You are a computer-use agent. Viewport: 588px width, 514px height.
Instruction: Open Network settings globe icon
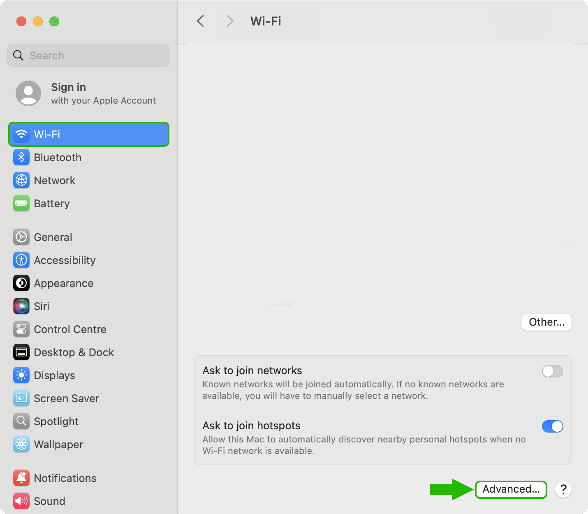(21, 181)
